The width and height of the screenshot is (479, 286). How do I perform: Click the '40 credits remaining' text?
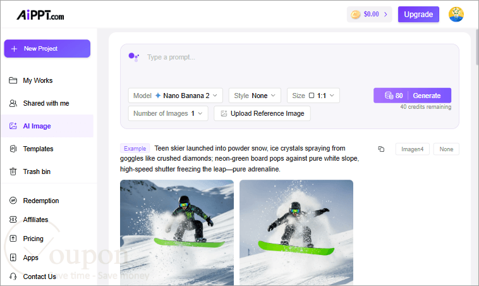click(425, 107)
